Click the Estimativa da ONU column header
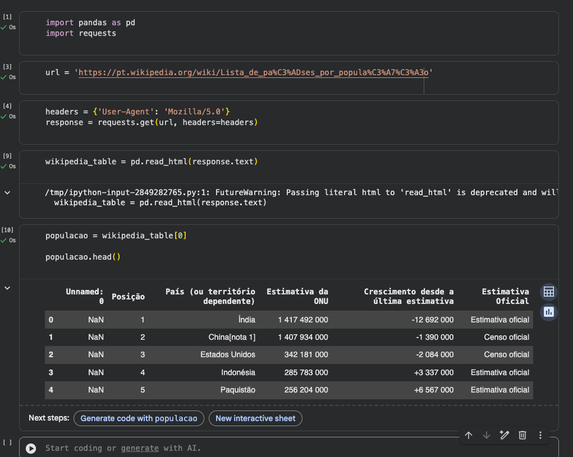 click(x=297, y=296)
